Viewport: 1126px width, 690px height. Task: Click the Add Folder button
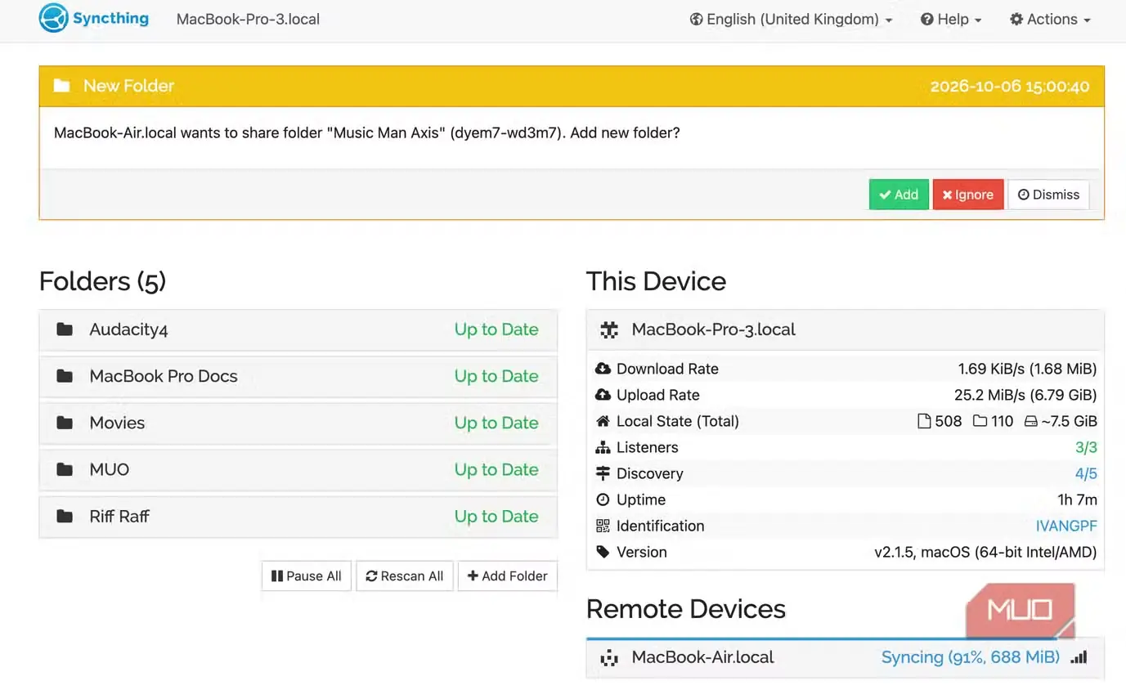508,576
